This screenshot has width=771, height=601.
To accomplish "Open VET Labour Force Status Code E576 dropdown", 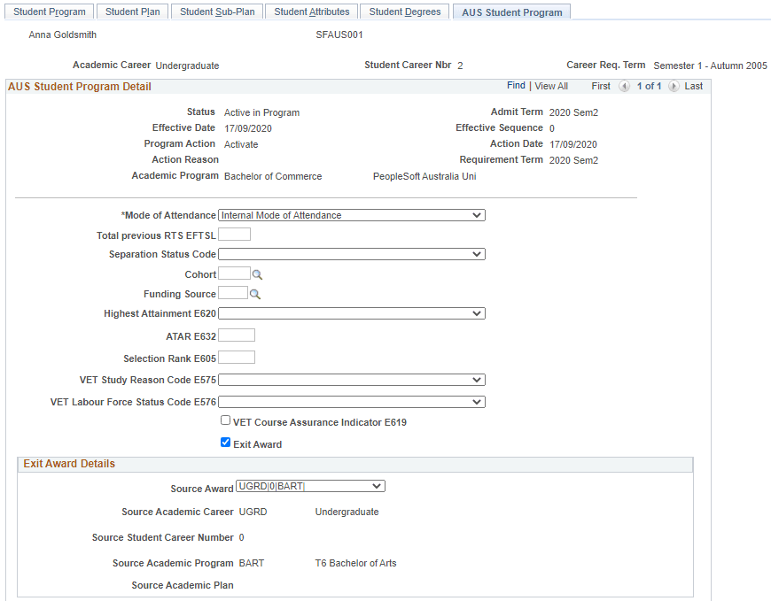I will pyautogui.click(x=352, y=402).
